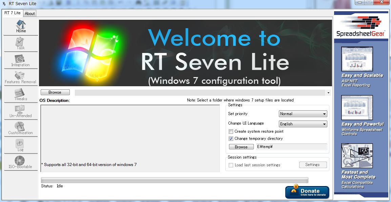This screenshot has height=202, width=391.
Task: Click the 'Set priority' label
Action: (238, 114)
